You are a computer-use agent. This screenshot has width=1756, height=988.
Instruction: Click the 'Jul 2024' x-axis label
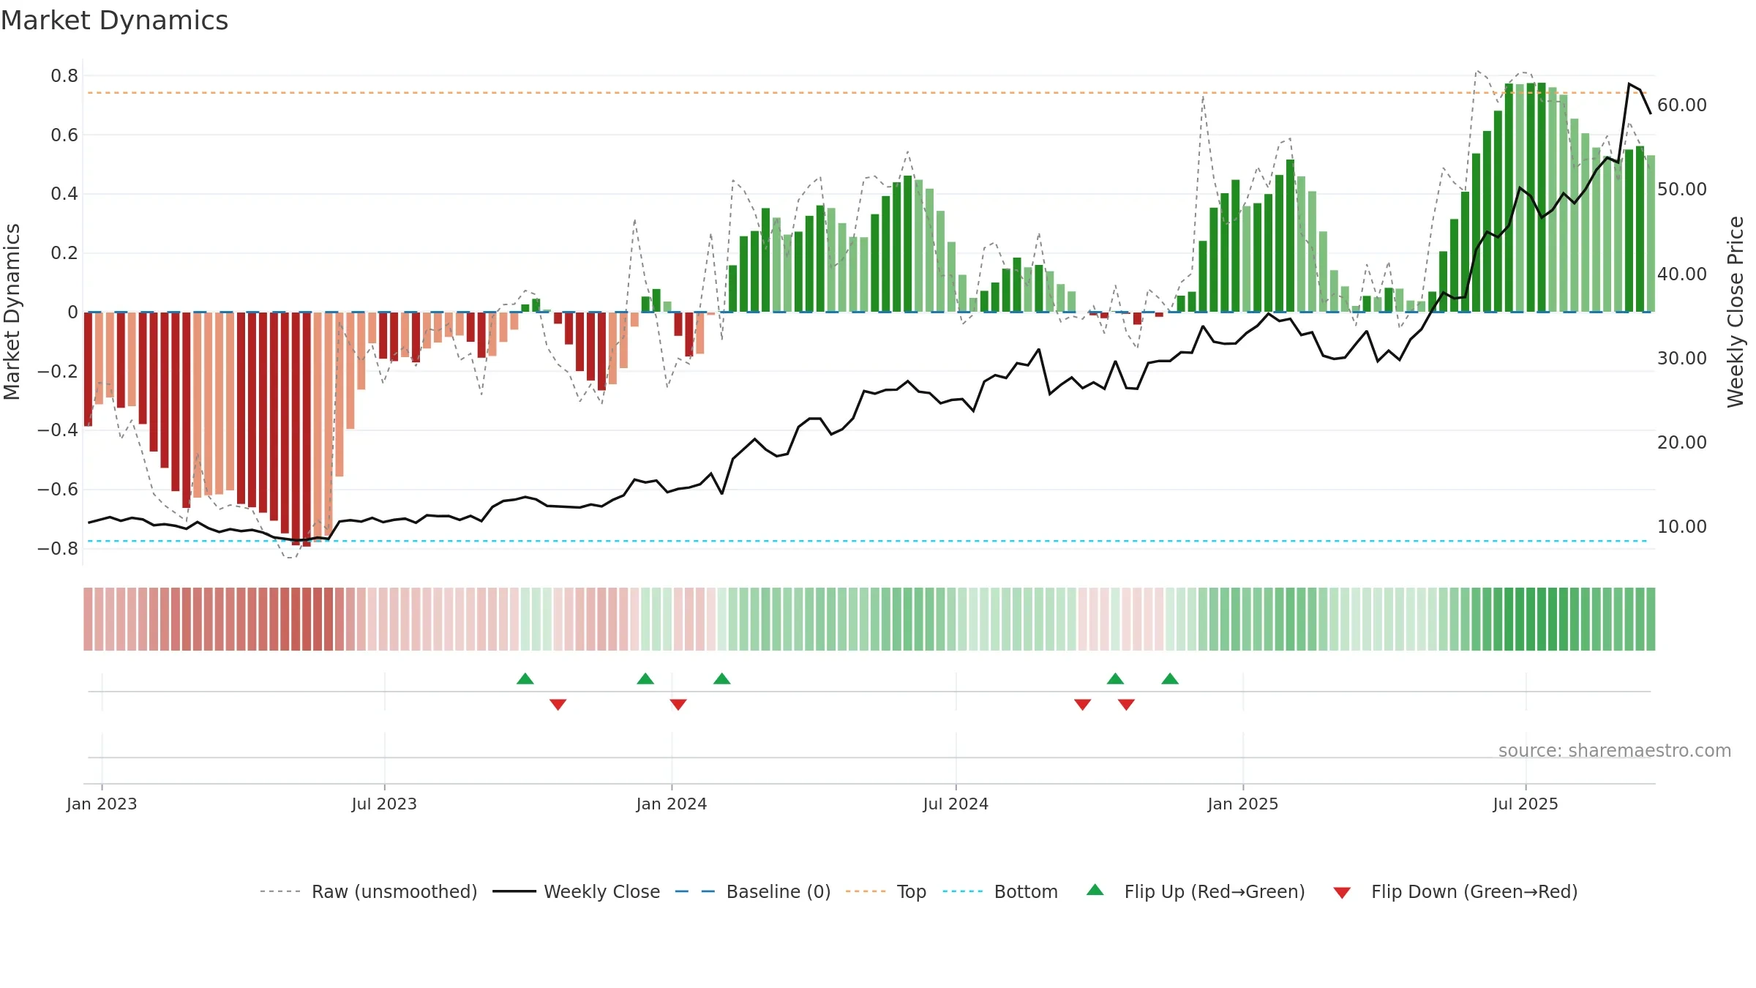point(956,804)
